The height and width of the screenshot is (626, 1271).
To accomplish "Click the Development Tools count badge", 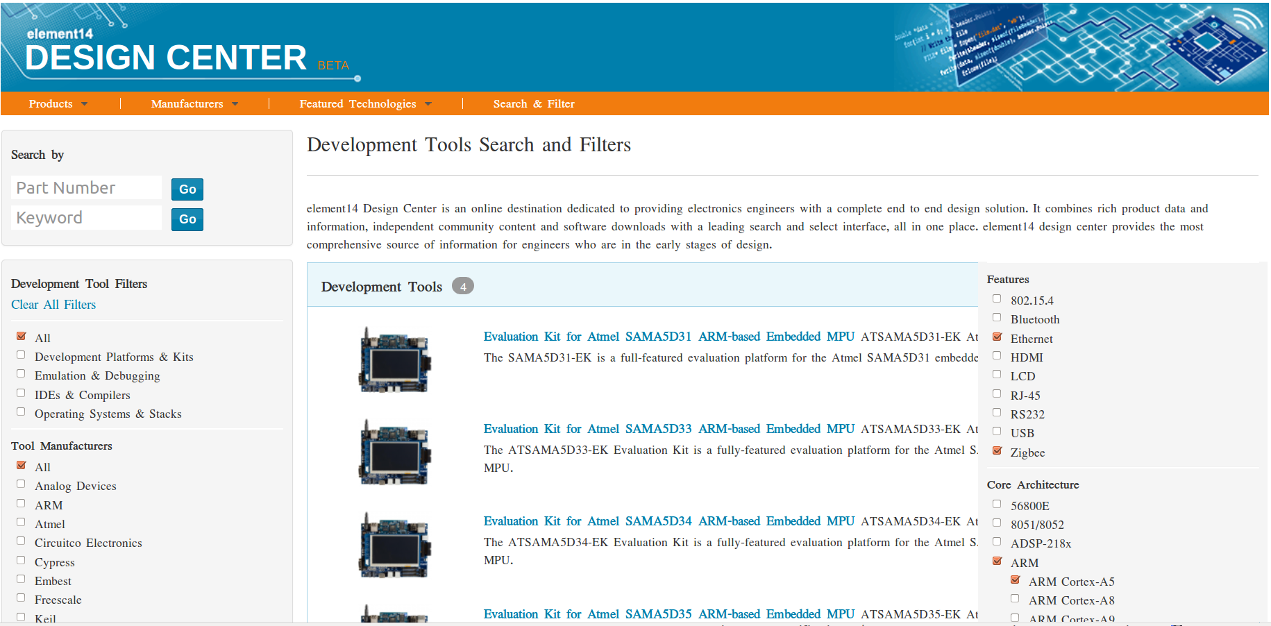I will coord(463,286).
